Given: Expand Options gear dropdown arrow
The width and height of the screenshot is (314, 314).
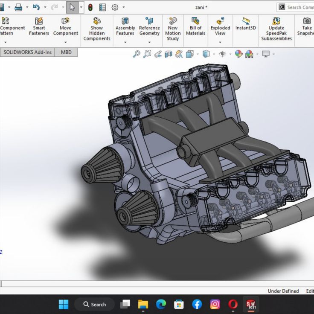Looking at the screenshot, I should tap(124, 7).
